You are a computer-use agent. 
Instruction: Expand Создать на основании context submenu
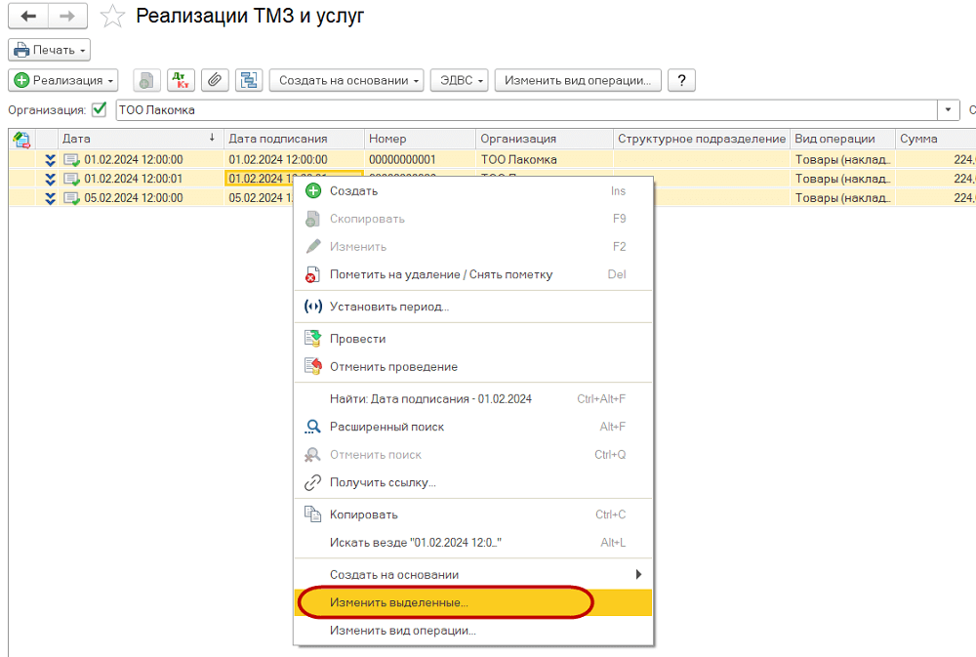click(x=473, y=575)
